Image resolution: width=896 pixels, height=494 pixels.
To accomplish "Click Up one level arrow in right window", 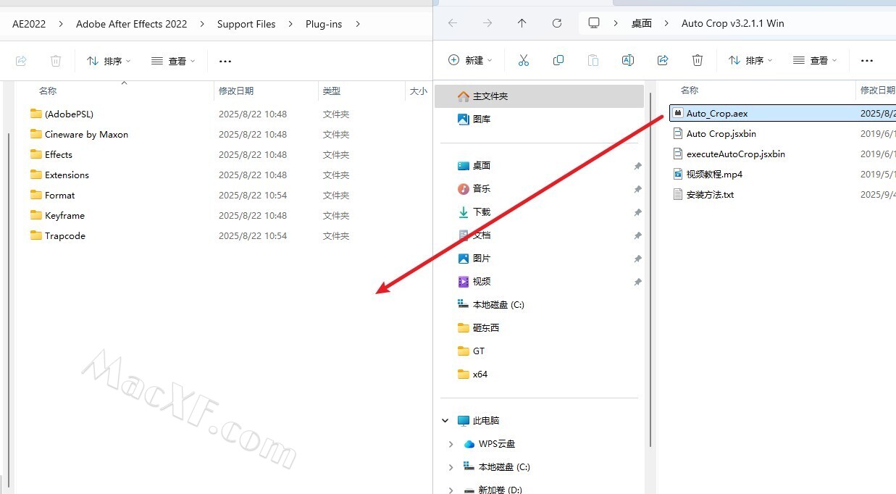I will pos(522,23).
